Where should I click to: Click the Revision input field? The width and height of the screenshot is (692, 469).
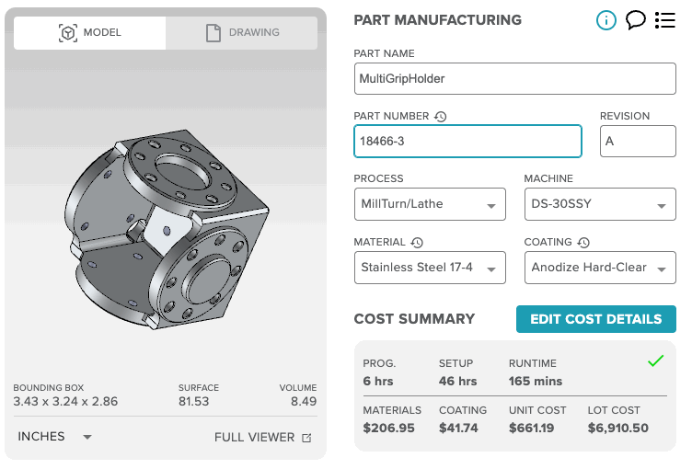point(638,142)
